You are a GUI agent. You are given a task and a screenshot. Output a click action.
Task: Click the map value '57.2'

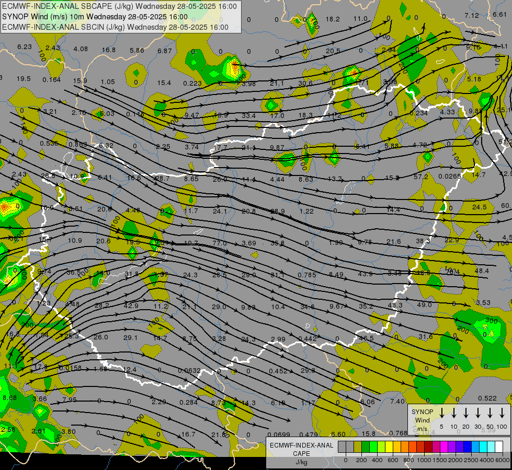421,177
